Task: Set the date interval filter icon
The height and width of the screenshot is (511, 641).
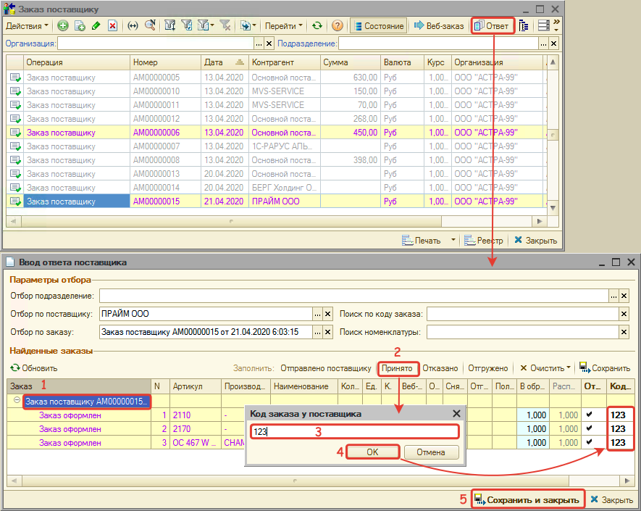Action: pyautogui.click(x=133, y=26)
